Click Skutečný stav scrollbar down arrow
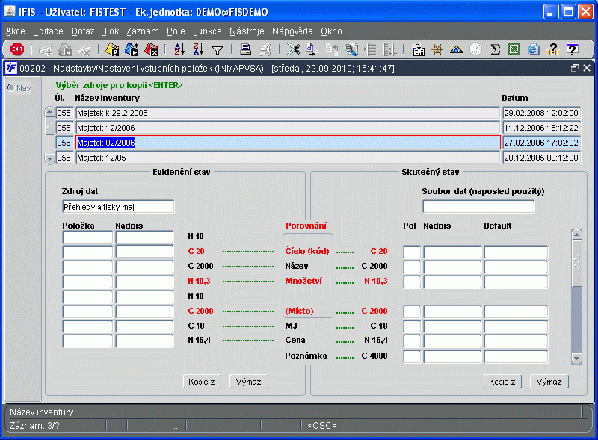Screen dimensions: 598x440 pos(576,359)
